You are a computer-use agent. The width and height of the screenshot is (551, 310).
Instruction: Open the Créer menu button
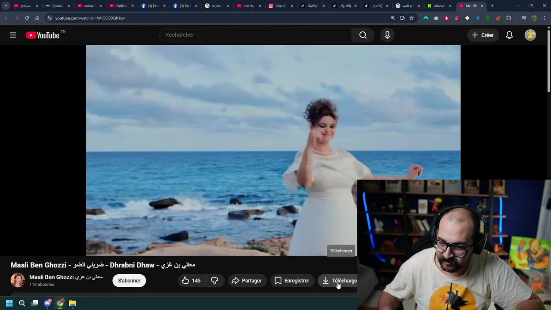(483, 35)
